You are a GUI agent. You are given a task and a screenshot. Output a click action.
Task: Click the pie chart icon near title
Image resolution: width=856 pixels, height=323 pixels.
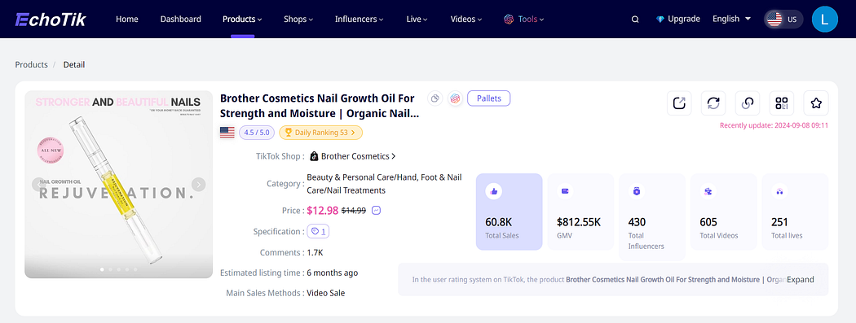click(435, 98)
